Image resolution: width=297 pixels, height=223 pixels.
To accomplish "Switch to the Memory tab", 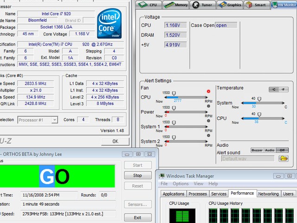I will (175, 5).
